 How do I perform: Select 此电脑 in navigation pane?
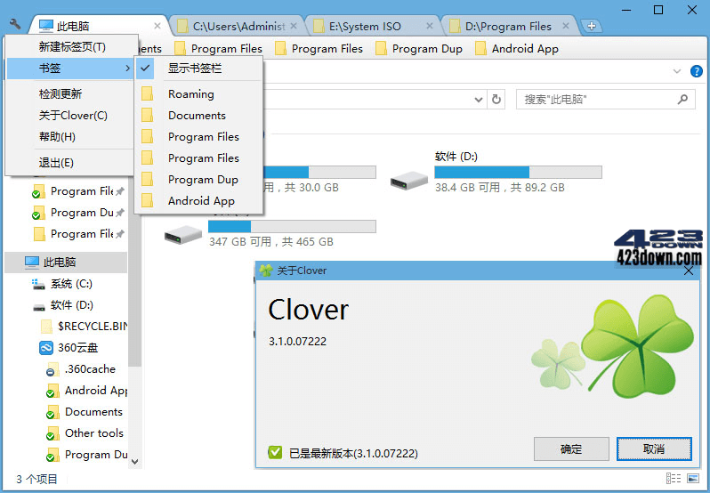(67, 263)
